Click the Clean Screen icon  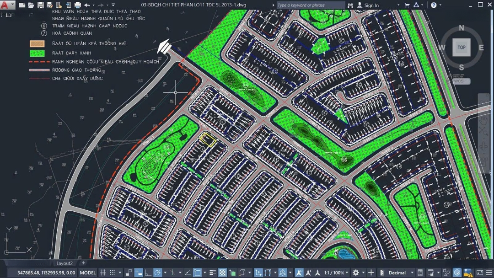479,273
